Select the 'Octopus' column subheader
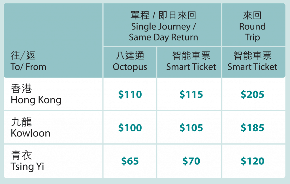 (130, 67)
